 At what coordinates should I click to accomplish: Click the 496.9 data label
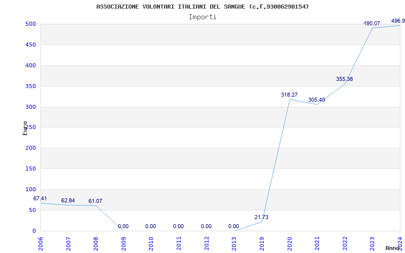coord(398,21)
